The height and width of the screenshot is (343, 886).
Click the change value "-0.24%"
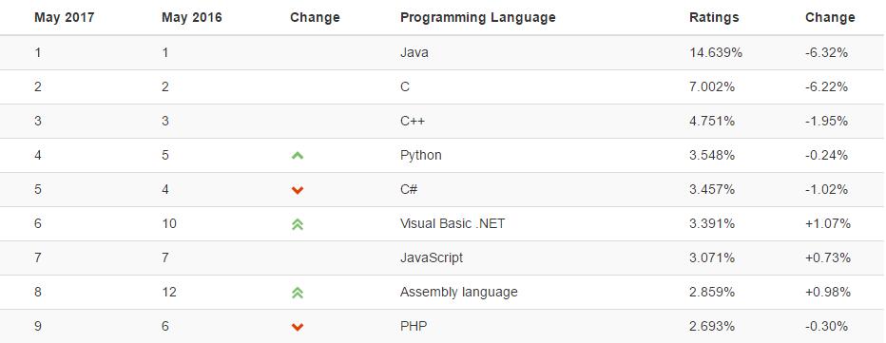(827, 156)
